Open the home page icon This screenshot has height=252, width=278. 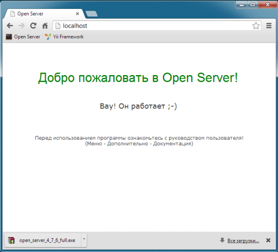click(x=45, y=25)
